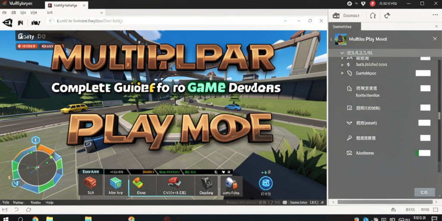Image resolution: width=442 pixels, height=221 pixels.
Task: Click the Play button in top toolbar
Action: [35, 23]
